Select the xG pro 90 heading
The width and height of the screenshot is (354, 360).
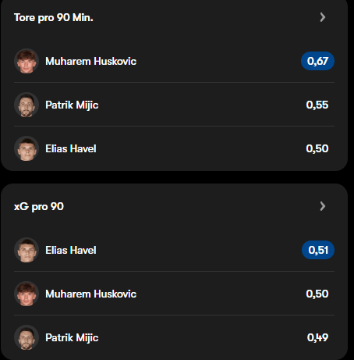(x=39, y=207)
